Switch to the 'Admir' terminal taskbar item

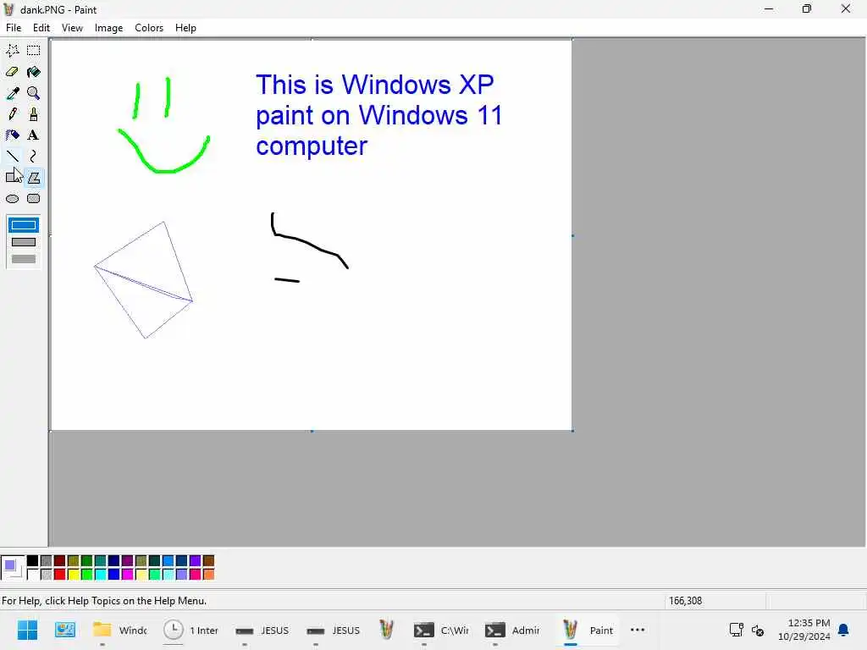click(x=512, y=630)
